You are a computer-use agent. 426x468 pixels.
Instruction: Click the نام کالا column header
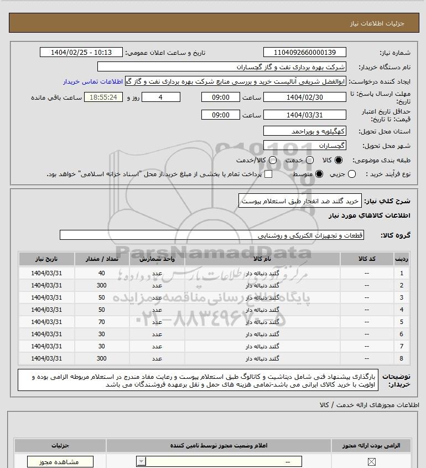[x=262, y=259]
